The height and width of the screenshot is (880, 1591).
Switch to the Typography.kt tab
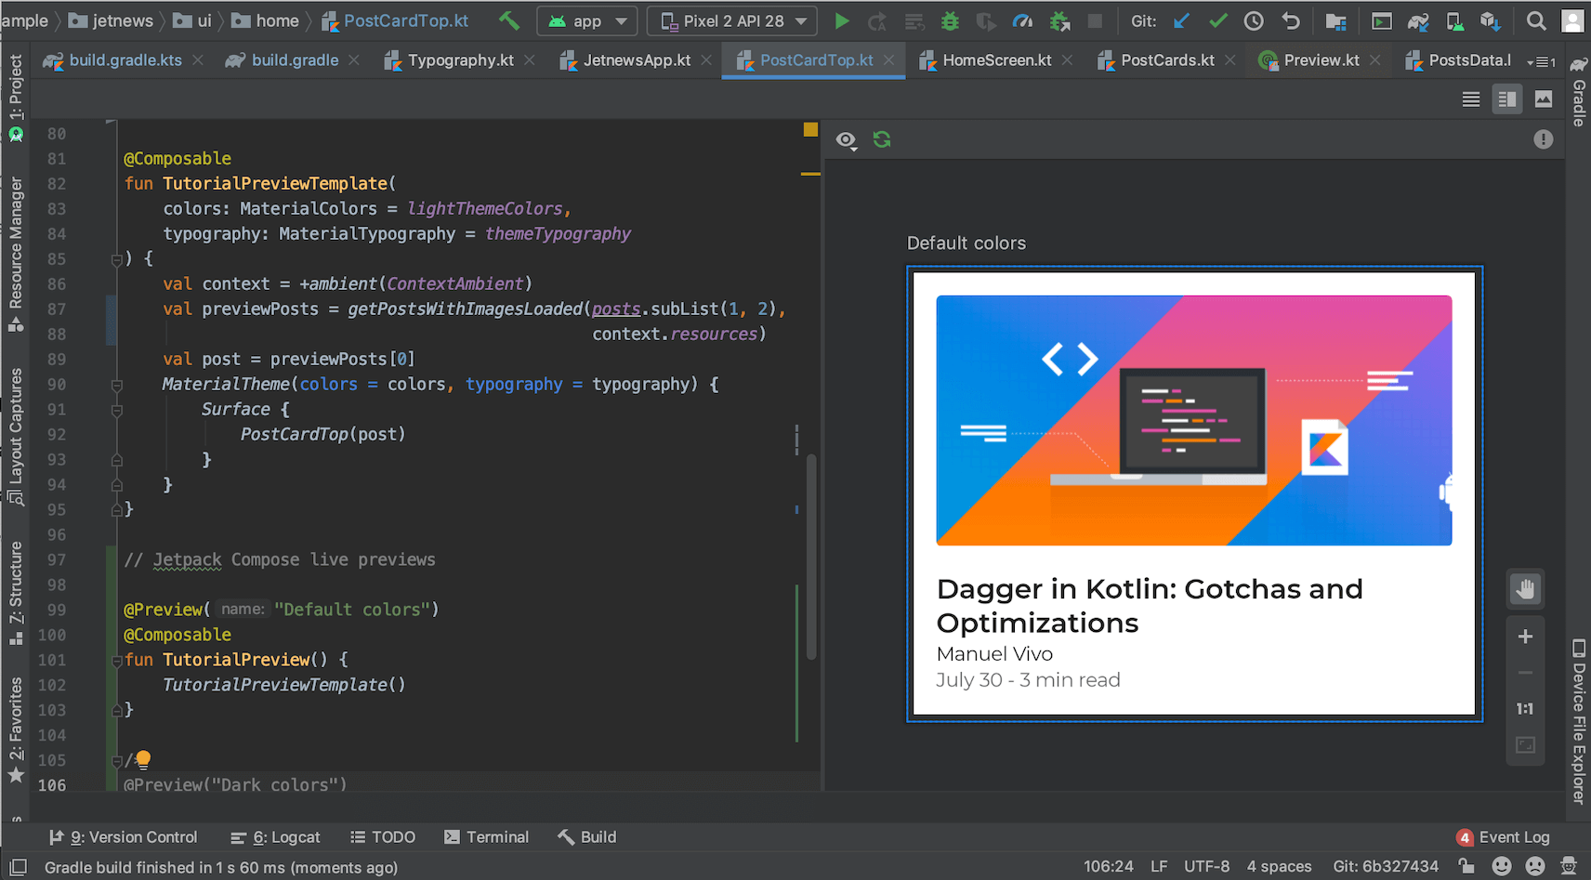[x=460, y=60]
